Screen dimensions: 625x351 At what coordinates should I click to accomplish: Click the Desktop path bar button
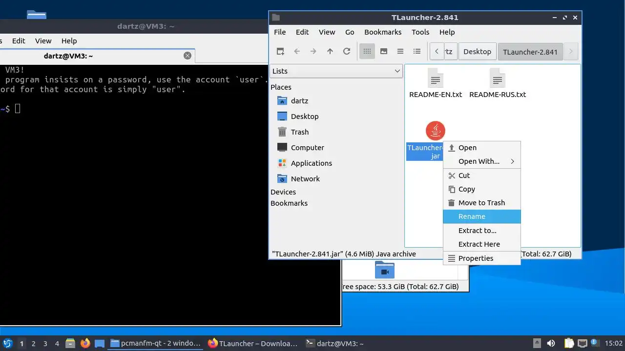[x=477, y=52]
